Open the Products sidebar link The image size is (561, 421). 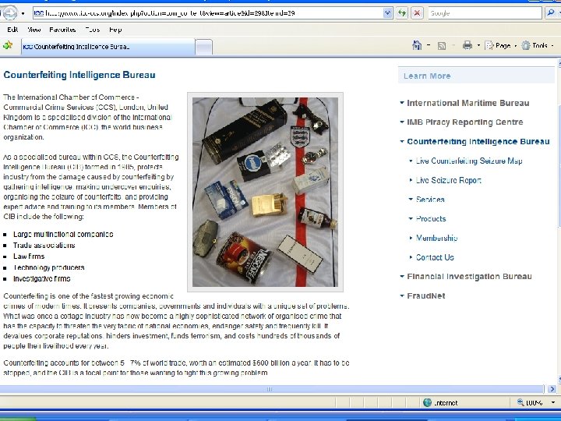(431, 219)
